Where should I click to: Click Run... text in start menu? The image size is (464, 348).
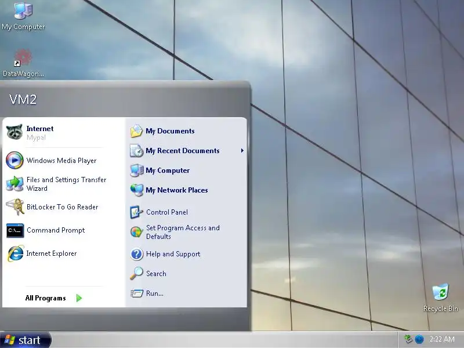[x=155, y=293]
